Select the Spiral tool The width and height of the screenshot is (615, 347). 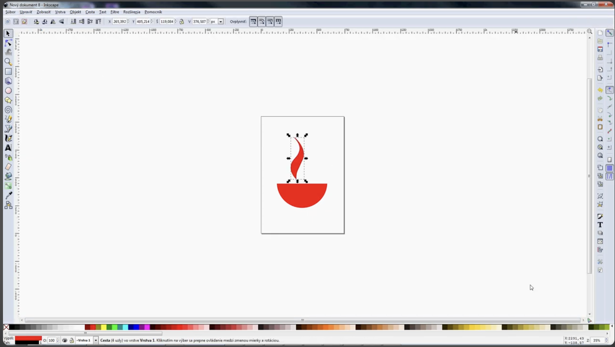[x=8, y=110]
